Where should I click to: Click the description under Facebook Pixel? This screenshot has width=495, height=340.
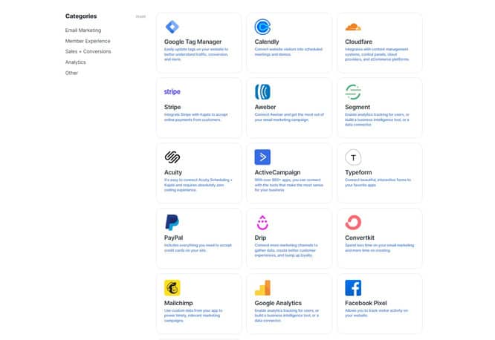click(x=376, y=313)
